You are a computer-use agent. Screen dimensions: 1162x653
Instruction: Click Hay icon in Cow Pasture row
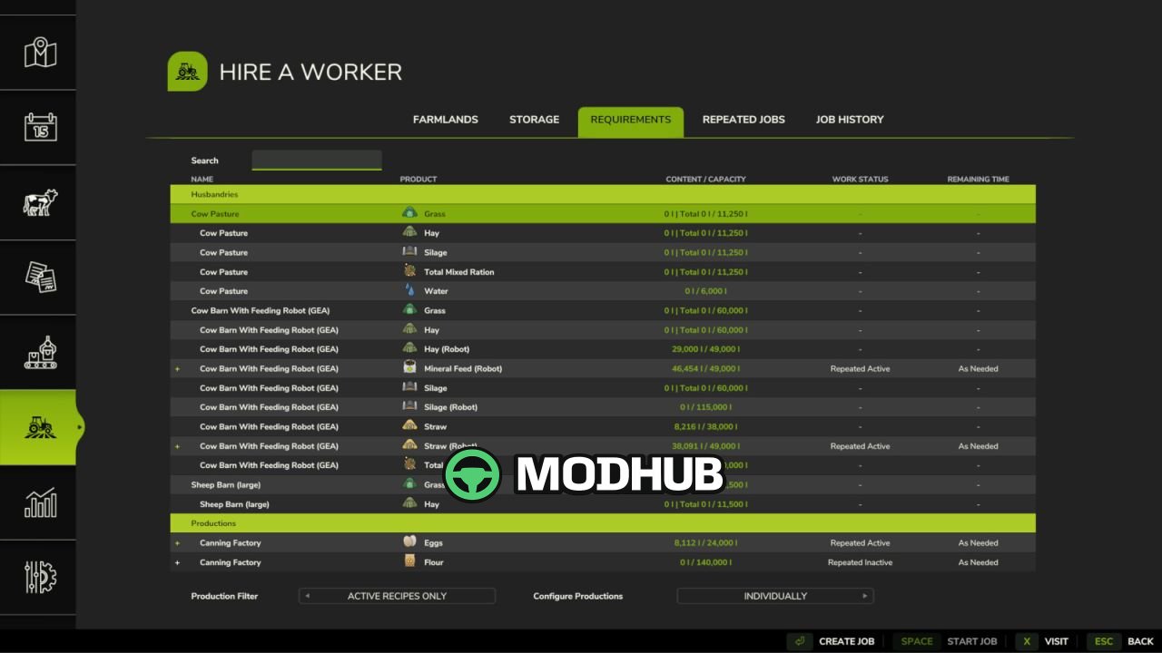(409, 232)
